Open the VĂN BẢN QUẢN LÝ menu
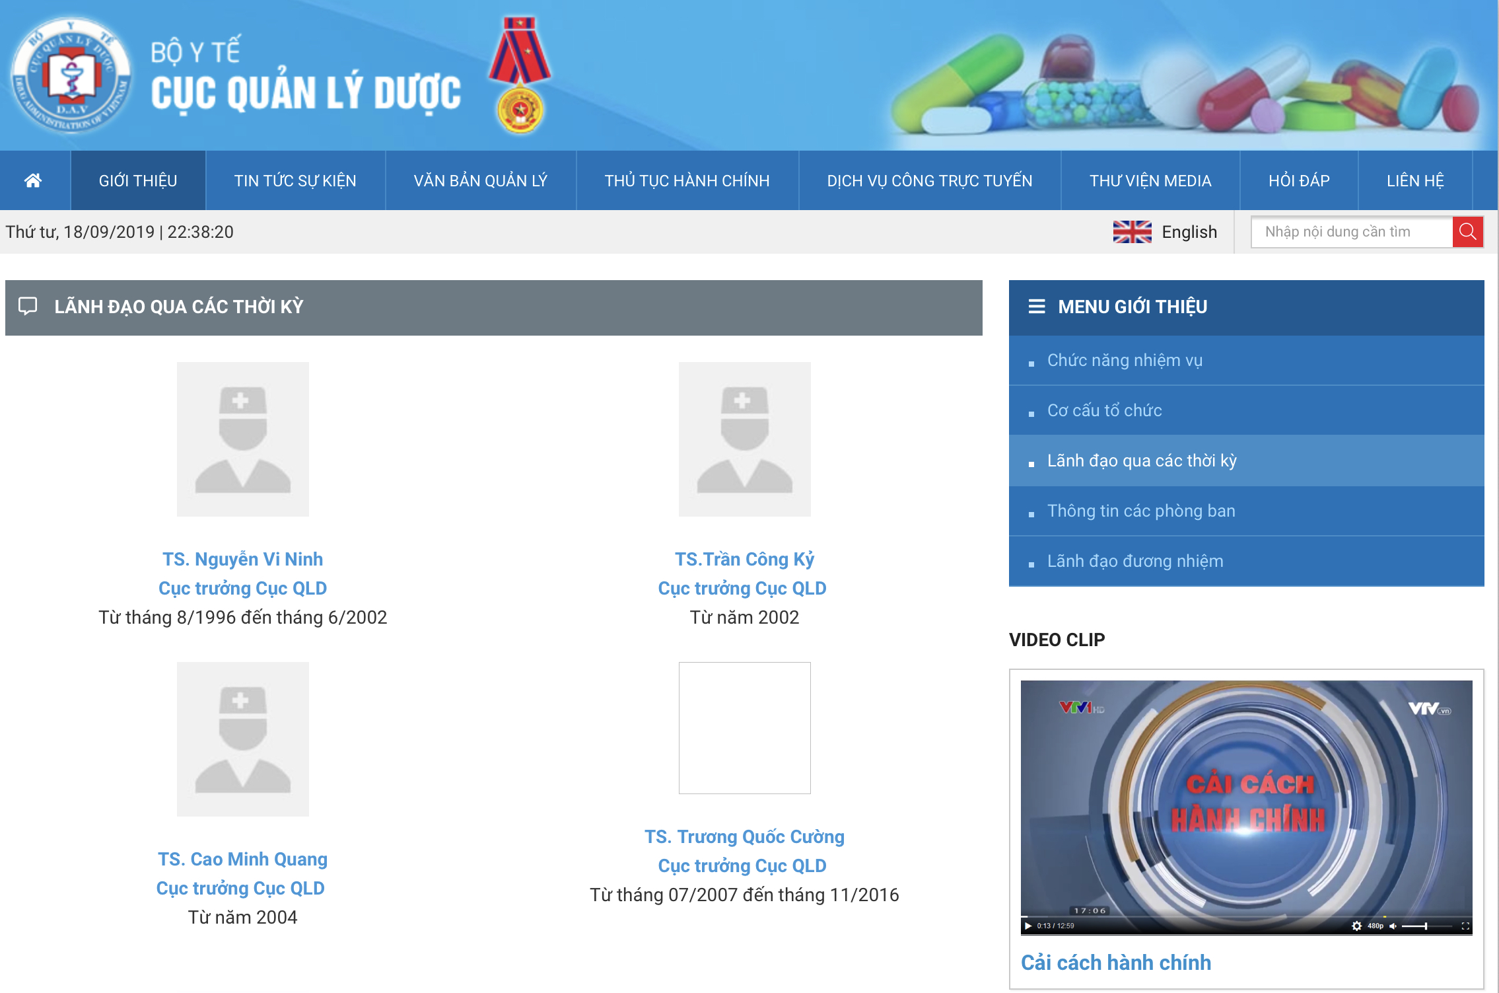The height and width of the screenshot is (993, 1499). (x=480, y=180)
